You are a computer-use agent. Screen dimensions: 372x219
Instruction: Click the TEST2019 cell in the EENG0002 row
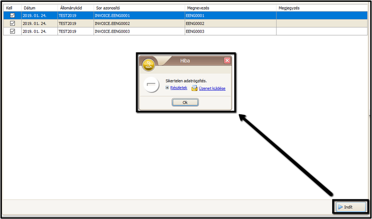[76, 23]
